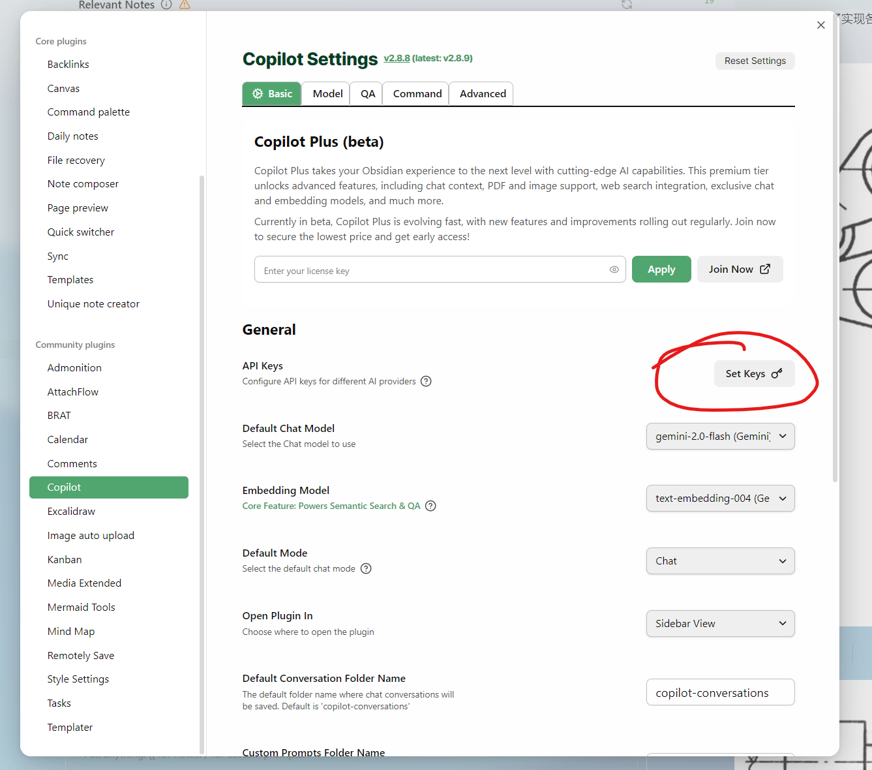Click the Join Now button
This screenshot has height=770, width=872.
(740, 269)
